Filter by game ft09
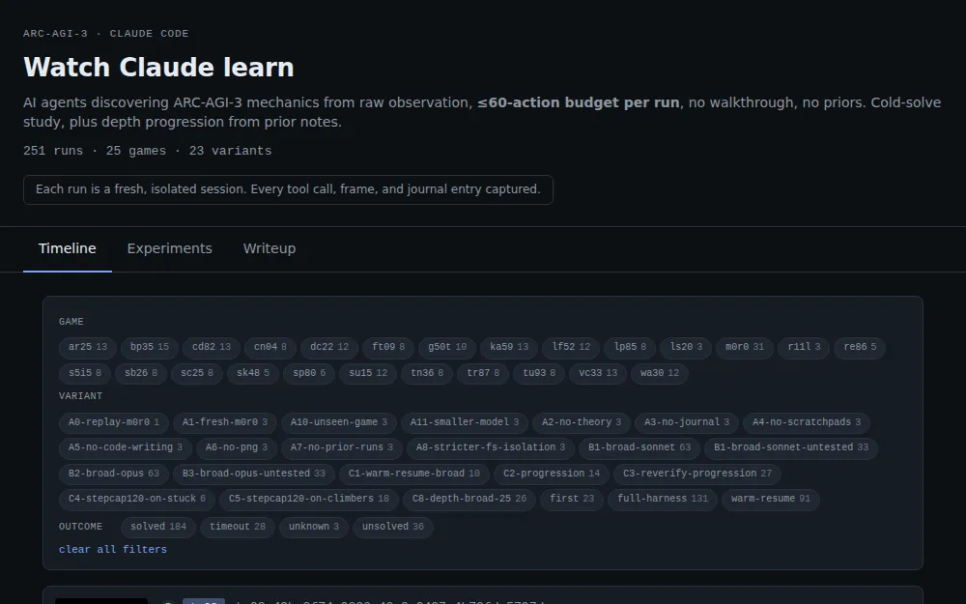 click(388, 348)
